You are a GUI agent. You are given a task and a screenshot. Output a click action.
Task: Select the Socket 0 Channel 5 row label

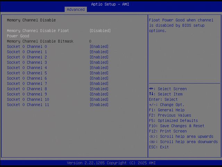[x=27, y=73]
